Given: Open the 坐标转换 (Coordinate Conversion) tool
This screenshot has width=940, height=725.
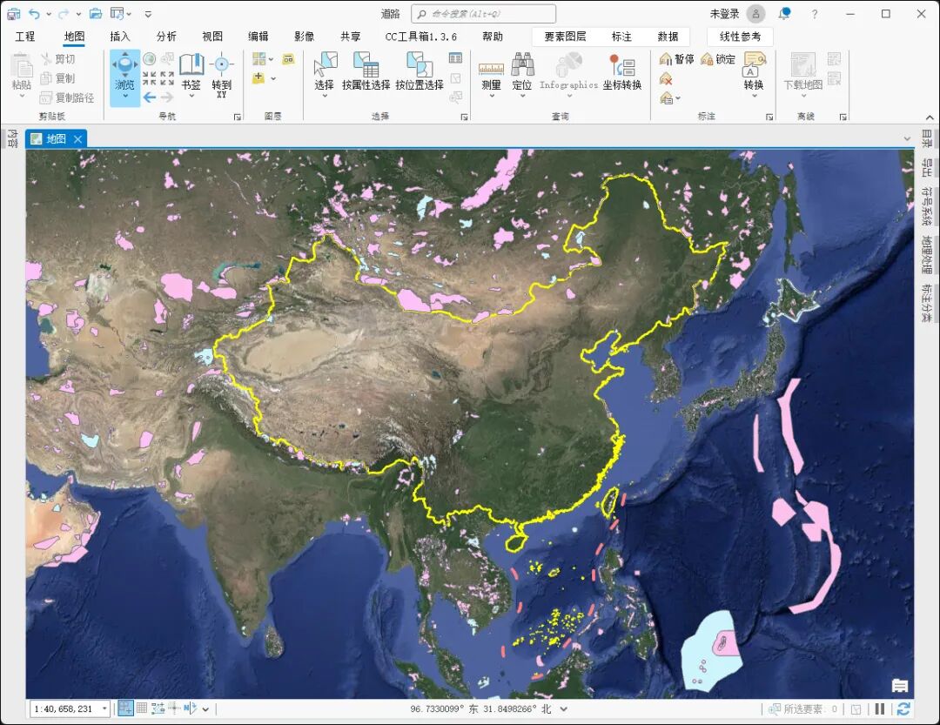Looking at the screenshot, I should 621,71.
